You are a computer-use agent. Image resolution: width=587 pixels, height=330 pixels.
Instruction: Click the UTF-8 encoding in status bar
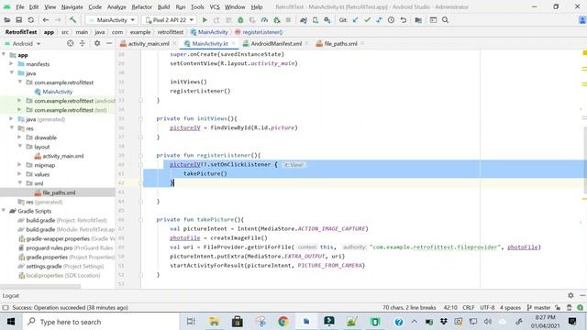487,308
